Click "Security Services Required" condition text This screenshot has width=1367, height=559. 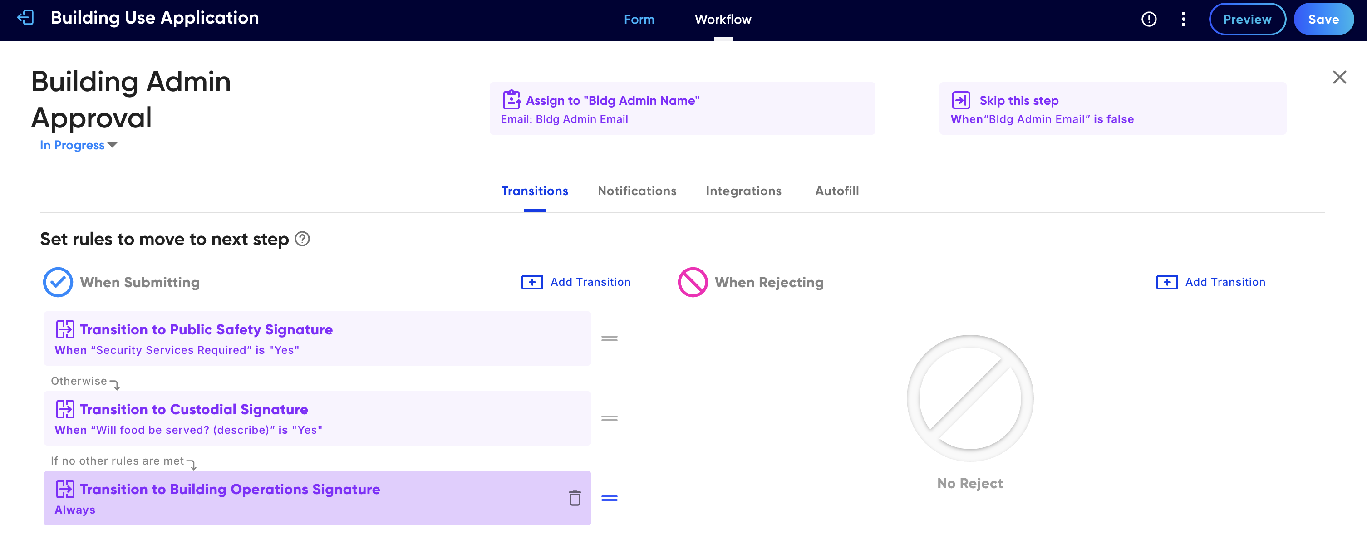click(177, 350)
